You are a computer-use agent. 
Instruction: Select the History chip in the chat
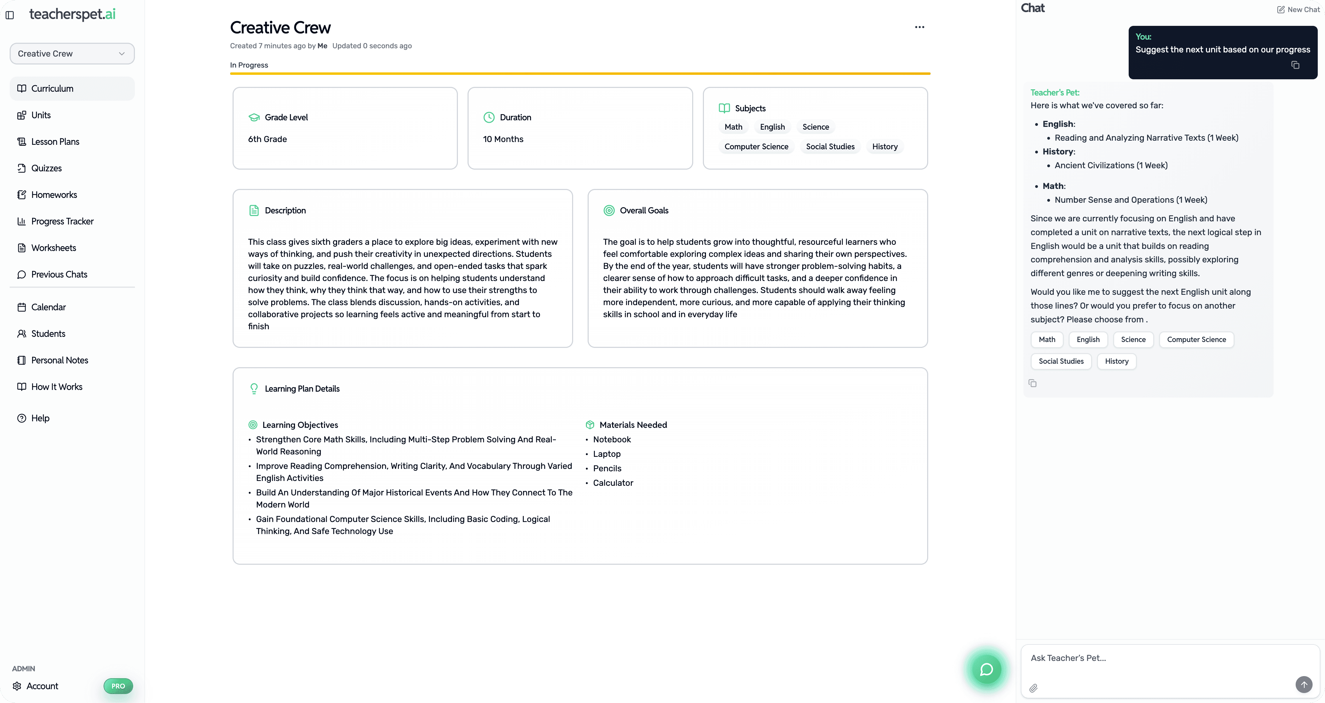tap(1116, 361)
